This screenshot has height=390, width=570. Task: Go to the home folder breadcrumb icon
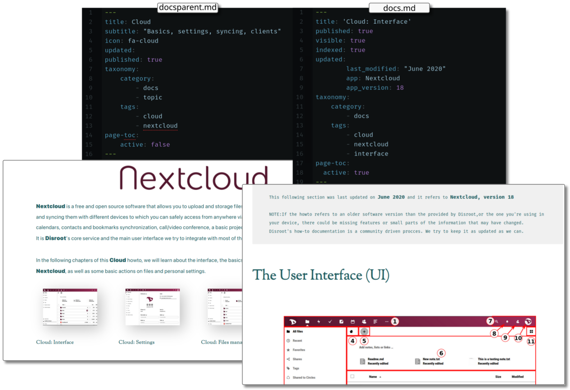coord(351,332)
